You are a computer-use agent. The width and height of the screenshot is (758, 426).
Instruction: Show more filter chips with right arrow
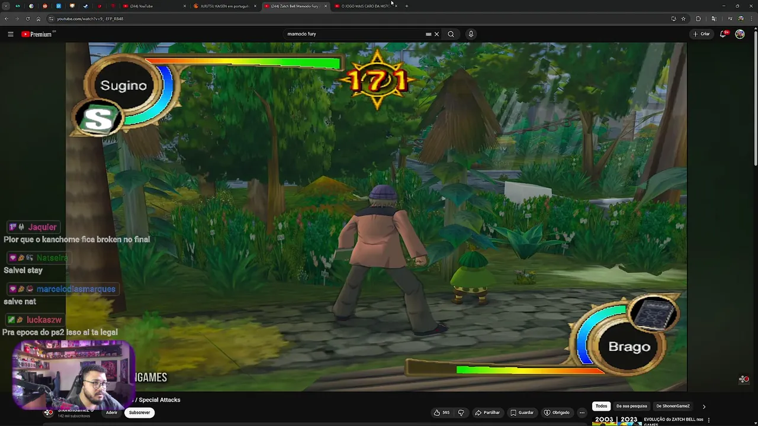click(x=704, y=406)
